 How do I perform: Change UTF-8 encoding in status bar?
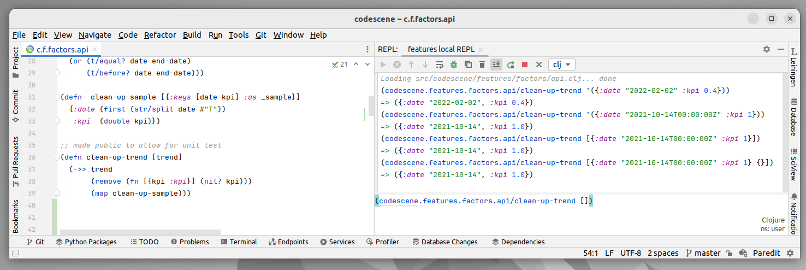[631, 253]
